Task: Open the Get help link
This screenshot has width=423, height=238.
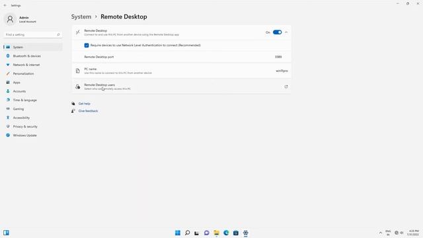Action: [84, 104]
